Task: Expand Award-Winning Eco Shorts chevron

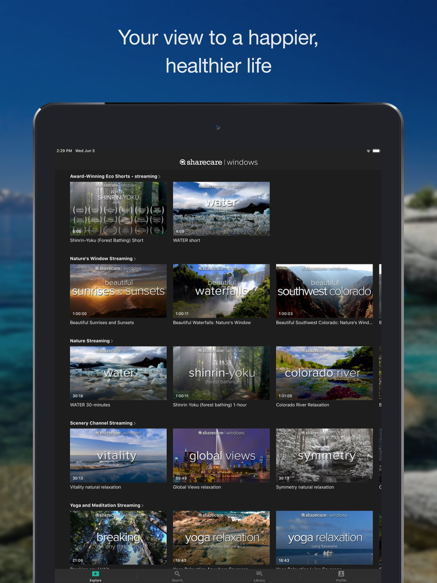Action: point(160,177)
